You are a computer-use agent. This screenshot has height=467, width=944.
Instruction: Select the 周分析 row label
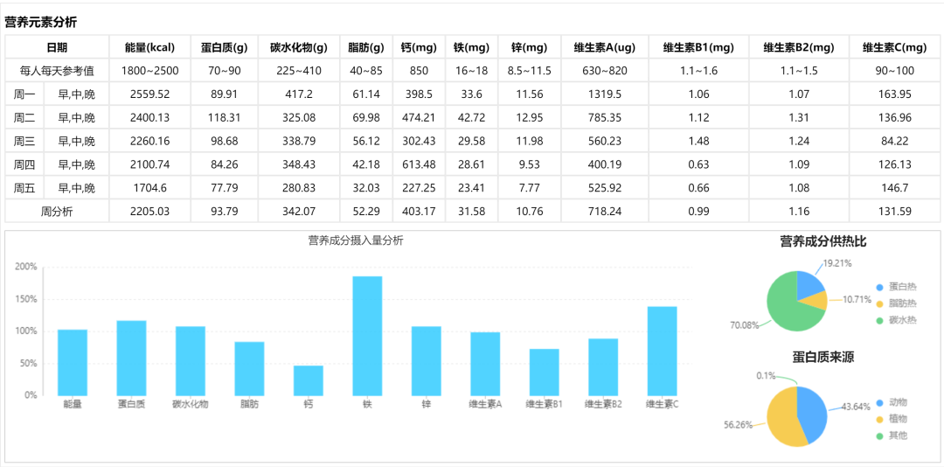[57, 212]
